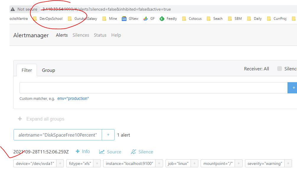Add alertname matcher to filter

pos(108,135)
